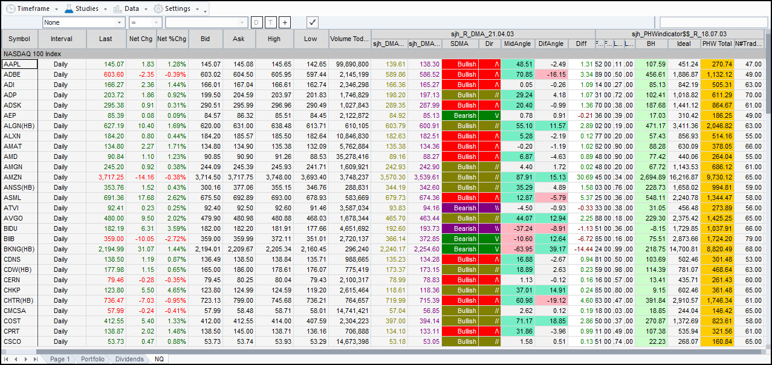
Task: Click the Dir arrow cell in BIIB row
Action: click(x=490, y=239)
